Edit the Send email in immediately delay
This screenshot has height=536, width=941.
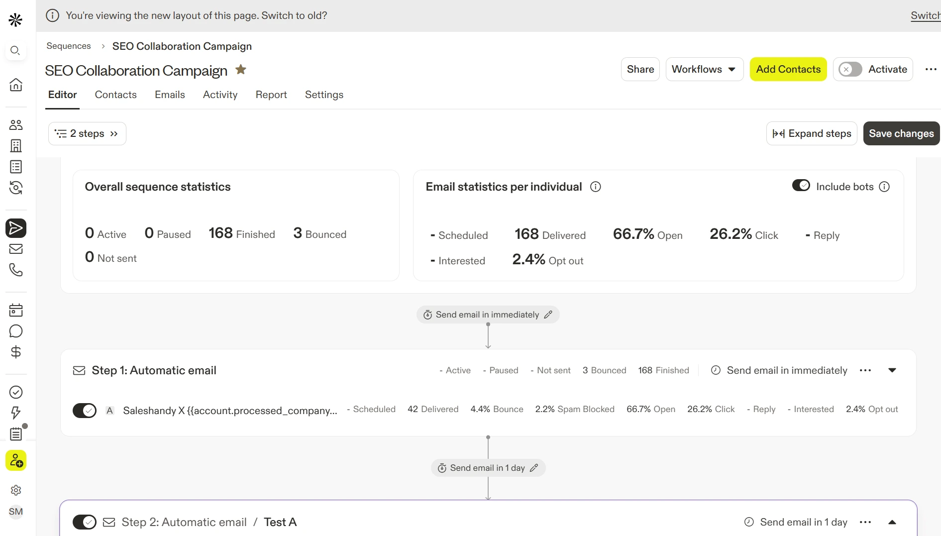pyautogui.click(x=548, y=315)
